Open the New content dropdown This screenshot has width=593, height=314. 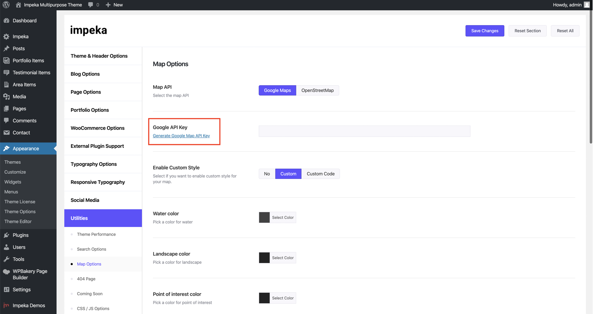tap(114, 5)
